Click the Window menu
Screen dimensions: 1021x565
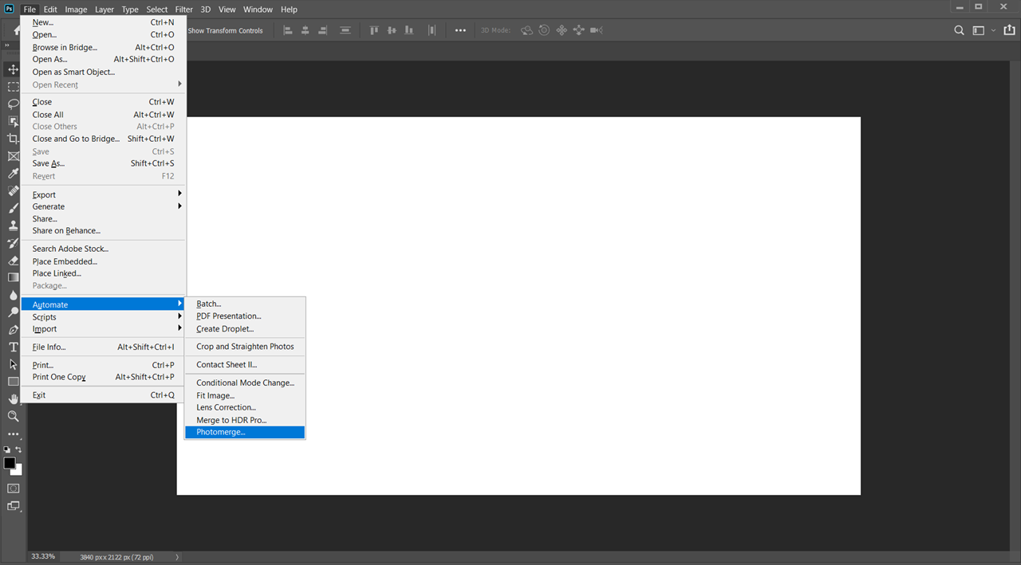pyautogui.click(x=258, y=10)
